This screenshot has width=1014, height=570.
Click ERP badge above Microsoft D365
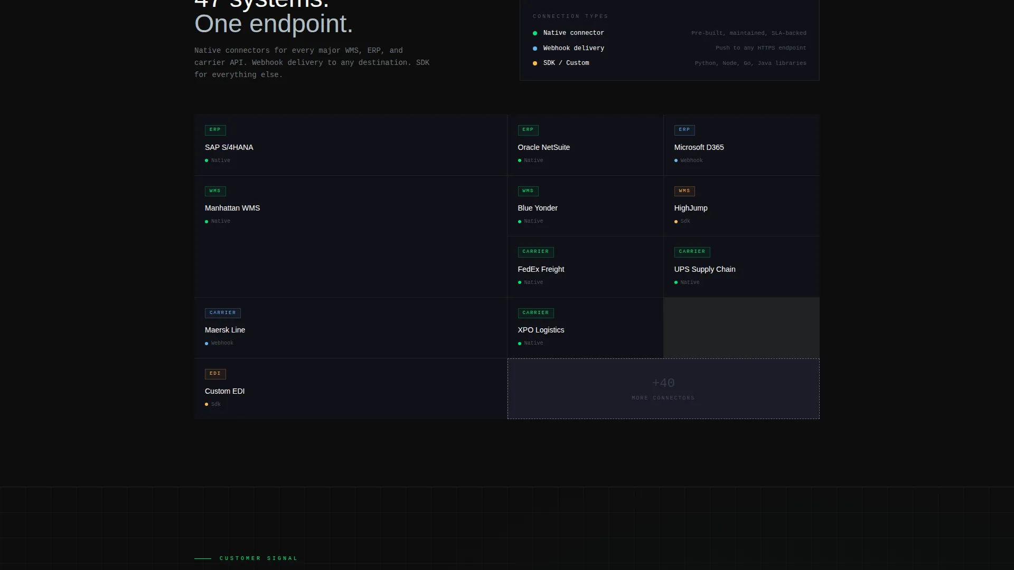pyautogui.click(x=684, y=130)
